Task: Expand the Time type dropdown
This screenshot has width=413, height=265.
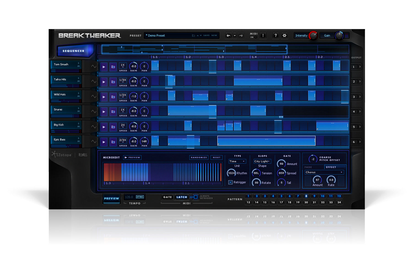Action: pyautogui.click(x=237, y=161)
